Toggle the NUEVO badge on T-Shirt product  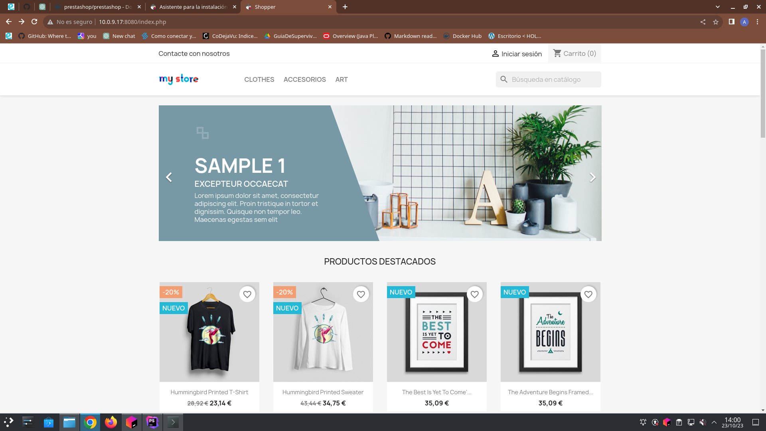pos(173,308)
